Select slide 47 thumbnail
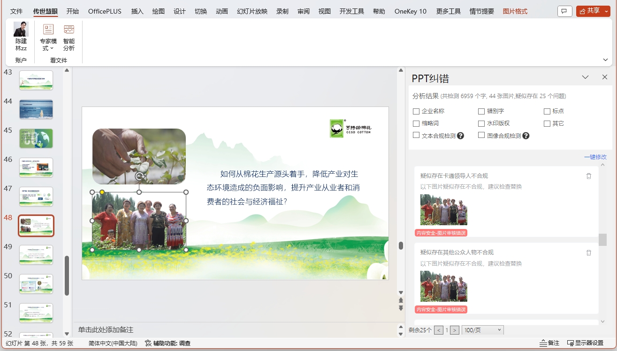Screen dimensions: 617x351 pos(36,197)
